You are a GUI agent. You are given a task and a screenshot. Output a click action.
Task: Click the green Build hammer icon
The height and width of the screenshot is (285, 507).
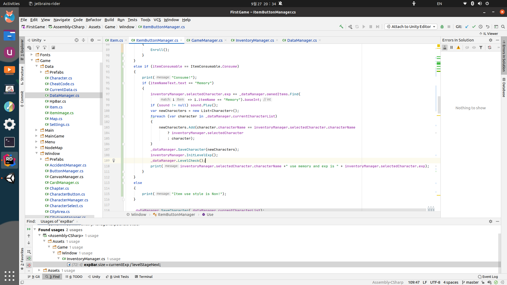click(x=341, y=27)
